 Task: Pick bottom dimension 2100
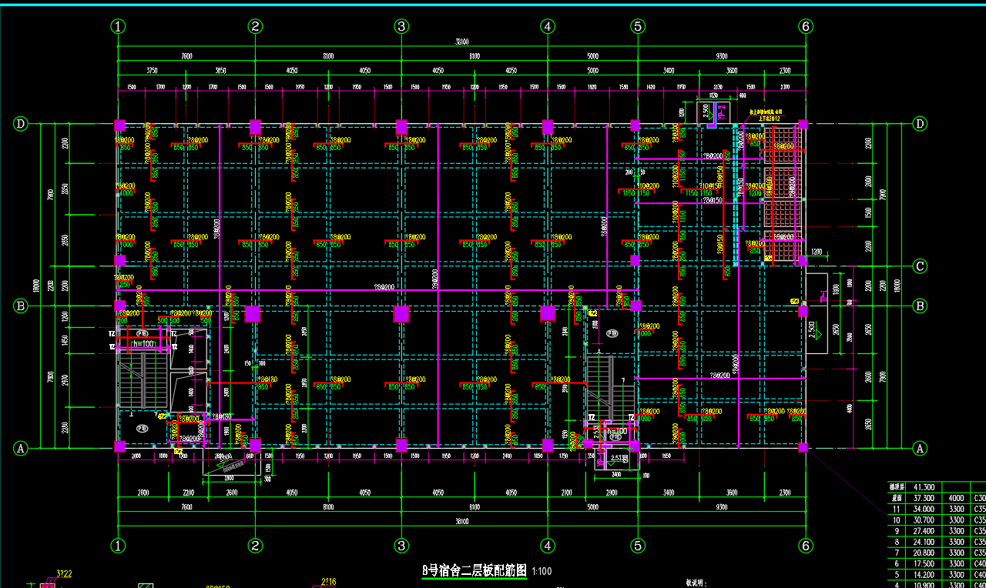click(566, 493)
